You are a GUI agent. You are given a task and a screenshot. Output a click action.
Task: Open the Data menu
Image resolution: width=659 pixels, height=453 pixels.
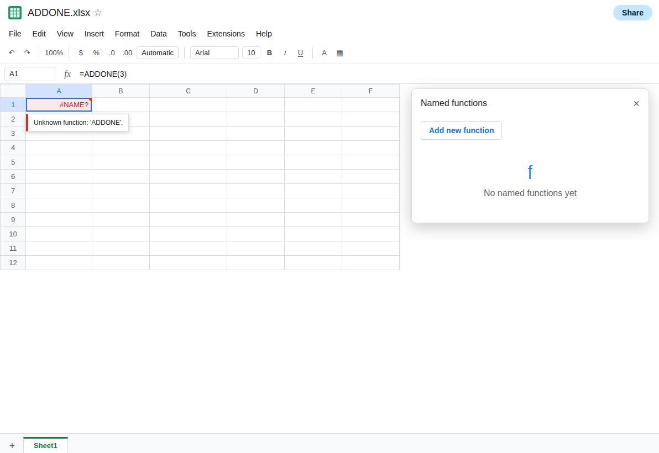pyautogui.click(x=159, y=34)
